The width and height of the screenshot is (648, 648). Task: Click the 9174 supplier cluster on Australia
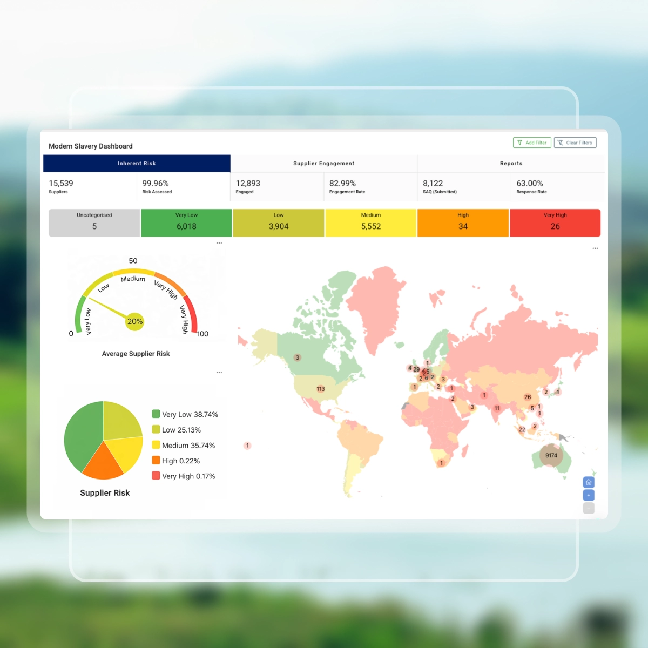pos(551,456)
